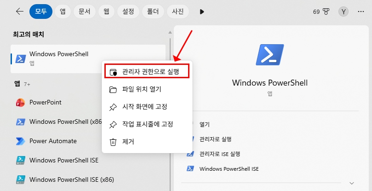
Task: Expand details with the down chevron
Action: [352, 183]
